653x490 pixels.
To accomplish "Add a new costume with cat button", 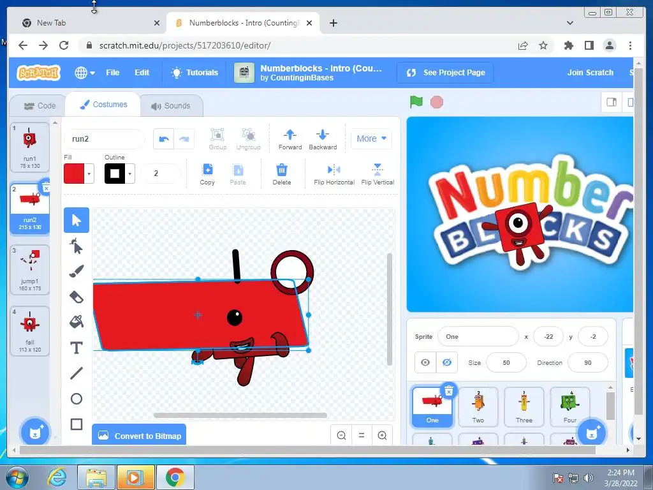I will pos(35,433).
